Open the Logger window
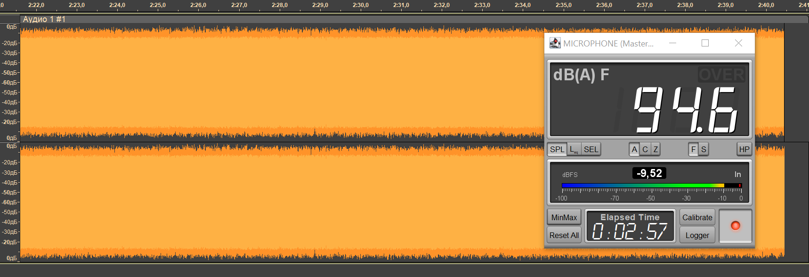809x277 pixels. (697, 235)
